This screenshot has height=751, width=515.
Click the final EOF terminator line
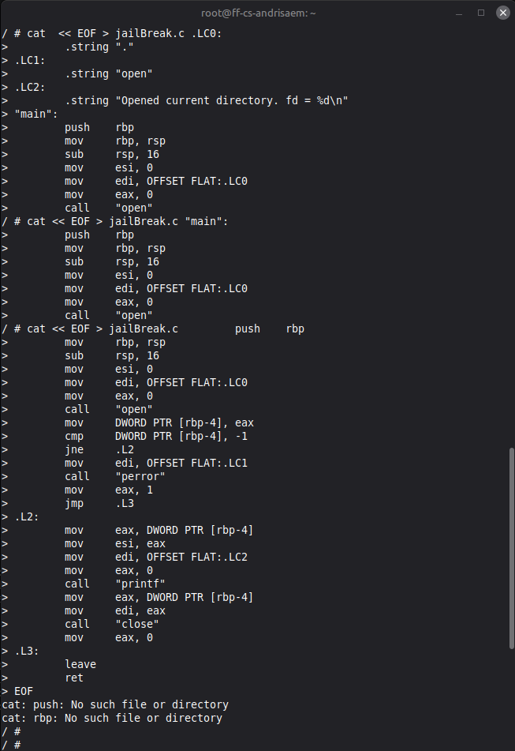(x=17, y=691)
